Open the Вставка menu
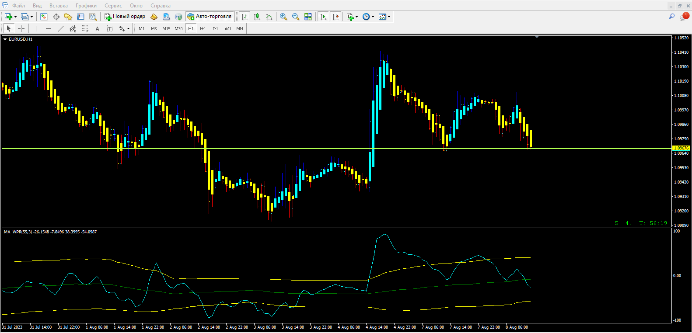The image size is (692, 333). point(59,6)
